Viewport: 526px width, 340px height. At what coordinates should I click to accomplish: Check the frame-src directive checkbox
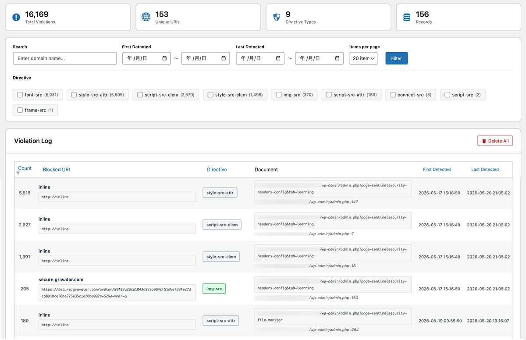20,110
